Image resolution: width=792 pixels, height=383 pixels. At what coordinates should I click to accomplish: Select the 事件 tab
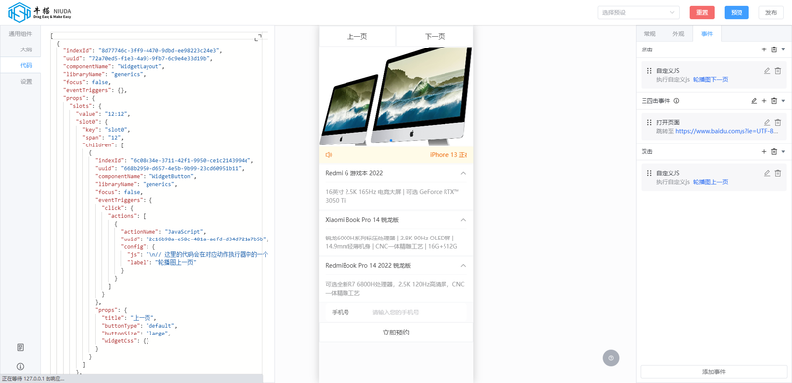[x=707, y=34]
